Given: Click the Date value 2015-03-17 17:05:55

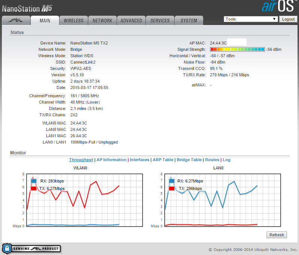Looking at the screenshot, I should [89, 87].
